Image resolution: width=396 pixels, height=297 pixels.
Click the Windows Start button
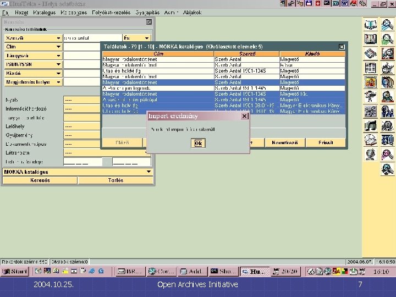click(15, 272)
